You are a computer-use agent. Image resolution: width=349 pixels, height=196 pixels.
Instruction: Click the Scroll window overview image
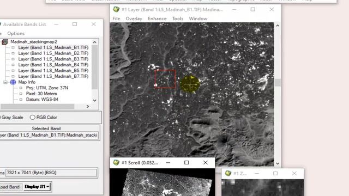(163, 182)
